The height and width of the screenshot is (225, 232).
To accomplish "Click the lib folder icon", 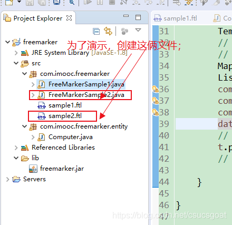I will click(x=25, y=158).
